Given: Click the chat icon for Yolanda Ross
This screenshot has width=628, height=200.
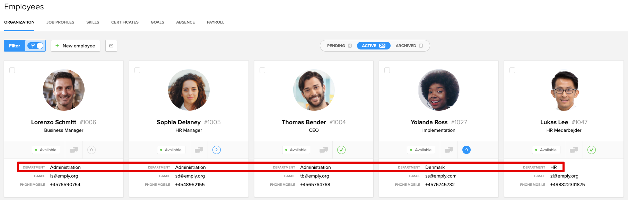Looking at the screenshot, I should coord(448,150).
